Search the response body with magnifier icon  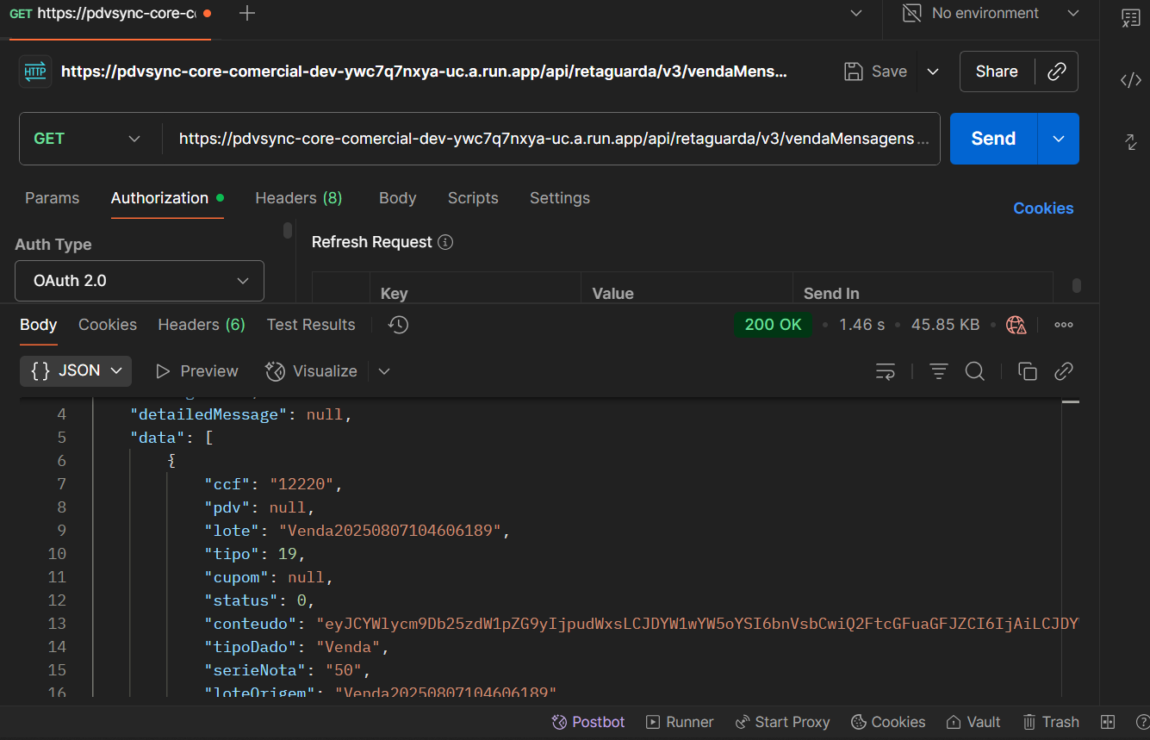pyautogui.click(x=974, y=371)
